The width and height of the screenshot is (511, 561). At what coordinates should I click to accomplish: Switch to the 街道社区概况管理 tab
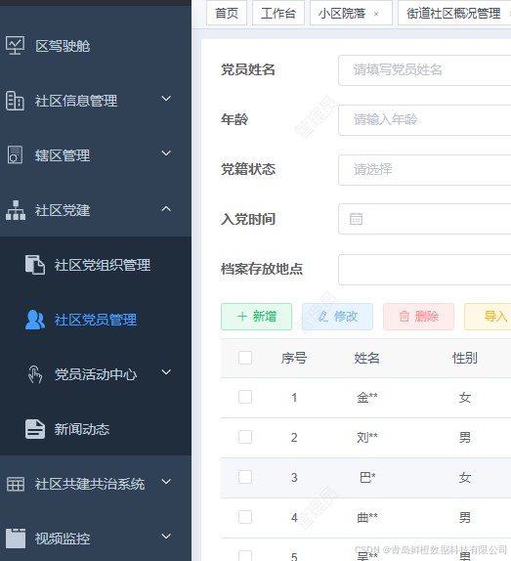coord(454,14)
